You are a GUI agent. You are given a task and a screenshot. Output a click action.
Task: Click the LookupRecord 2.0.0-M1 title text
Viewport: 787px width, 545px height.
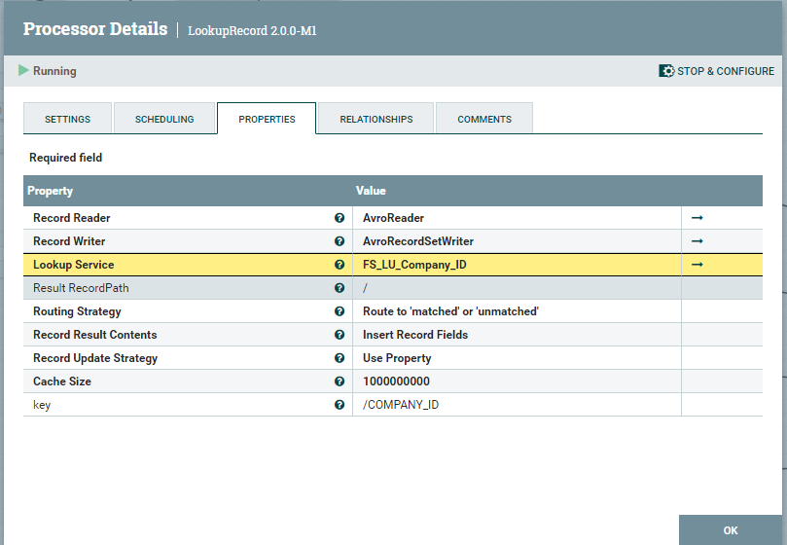point(252,30)
